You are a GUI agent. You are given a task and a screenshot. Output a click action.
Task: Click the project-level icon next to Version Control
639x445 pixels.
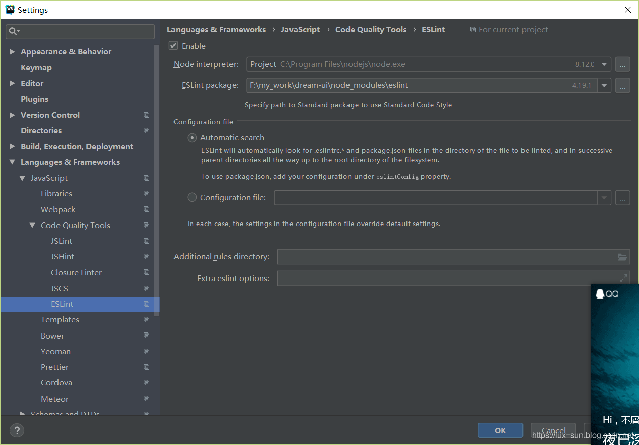coord(146,115)
